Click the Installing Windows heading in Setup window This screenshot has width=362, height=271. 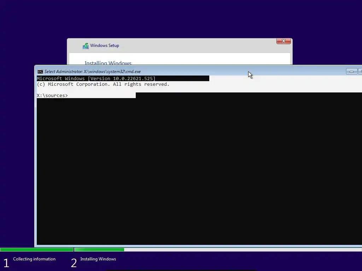click(108, 63)
